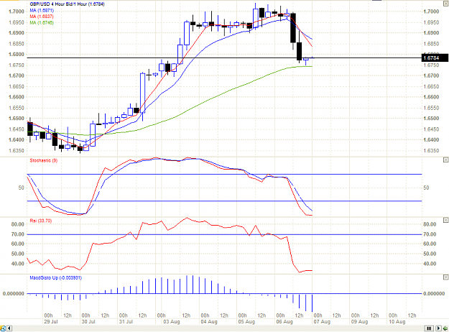Click the 1.6350 level on right price axis
The image size is (449, 332).
point(431,151)
